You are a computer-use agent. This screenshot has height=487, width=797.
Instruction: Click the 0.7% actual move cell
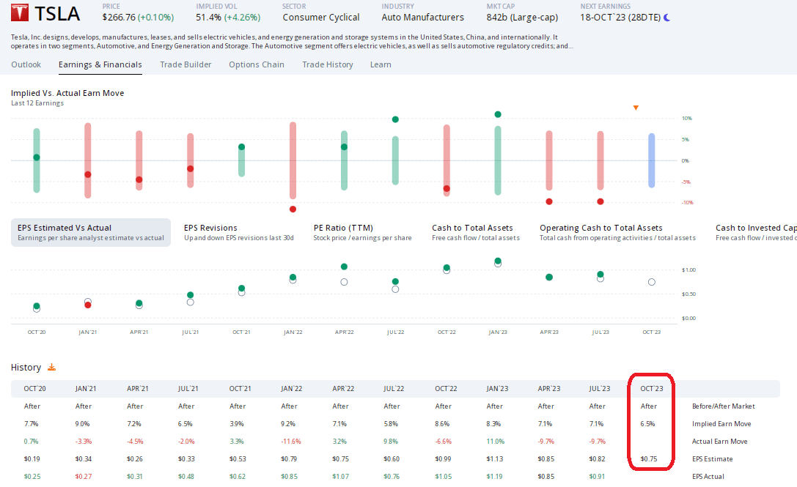(x=31, y=442)
